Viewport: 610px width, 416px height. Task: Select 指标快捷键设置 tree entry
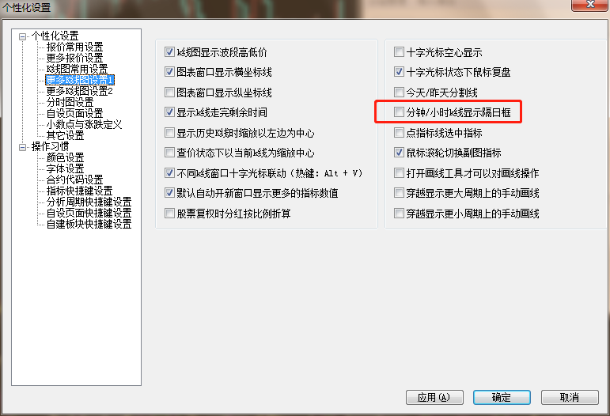coord(79,191)
